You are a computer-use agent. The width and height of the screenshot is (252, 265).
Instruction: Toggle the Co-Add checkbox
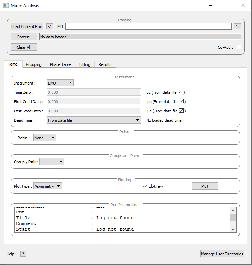[x=239, y=47]
